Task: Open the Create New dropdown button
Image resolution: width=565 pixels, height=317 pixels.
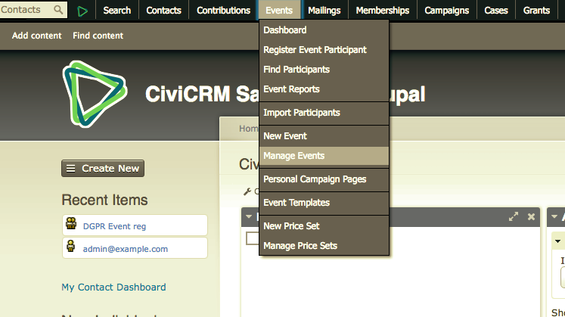Action: pos(103,168)
